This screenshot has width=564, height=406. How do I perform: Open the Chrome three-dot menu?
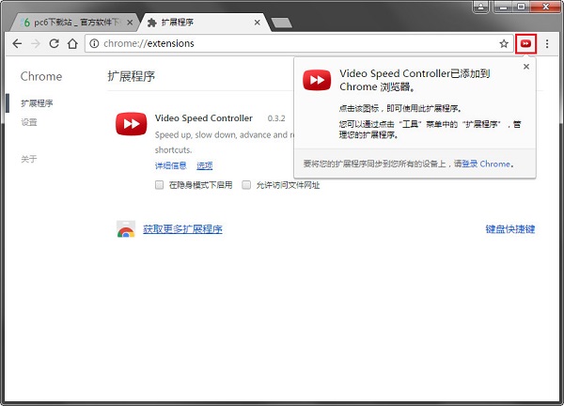click(x=547, y=44)
